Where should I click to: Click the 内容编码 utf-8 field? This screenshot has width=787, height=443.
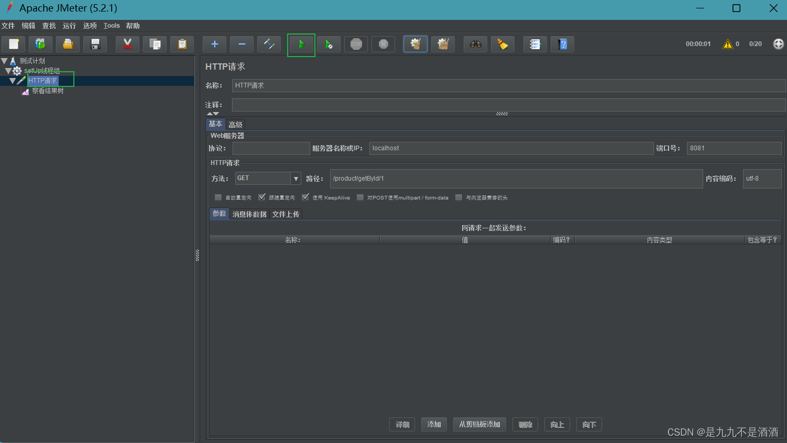tap(762, 179)
